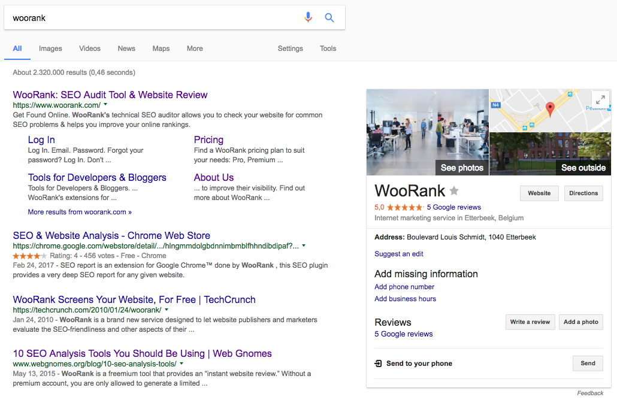Open the Pricing sitelink
Image resolution: width=617 pixels, height=400 pixels.
click(208, 140)
